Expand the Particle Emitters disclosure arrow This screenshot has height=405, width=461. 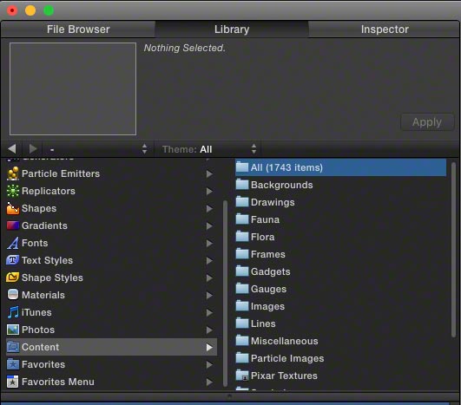pyautogui.click(x=209, y=173)
